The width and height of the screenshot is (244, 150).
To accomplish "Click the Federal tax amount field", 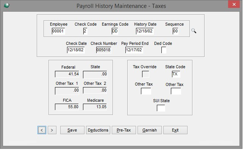I will pyautogui.click(x=67, y=74).
